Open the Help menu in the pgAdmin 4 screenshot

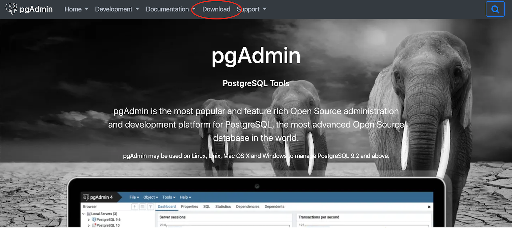[185, 197]
